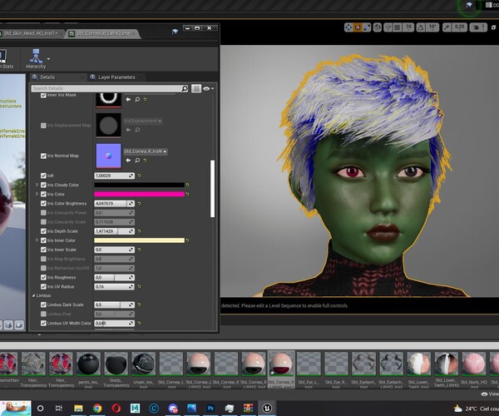
Task: Open the rotation snap 10° dropdown
Action: pyautogui.click(x=432, y=27)
